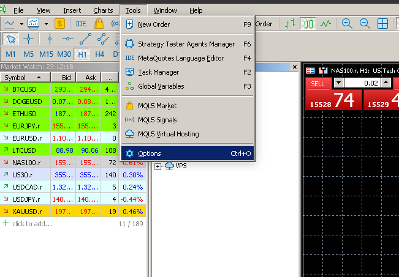399x277 pixels.
Task: Switch to bar chart view icon
Action: [x=290, y=24]
